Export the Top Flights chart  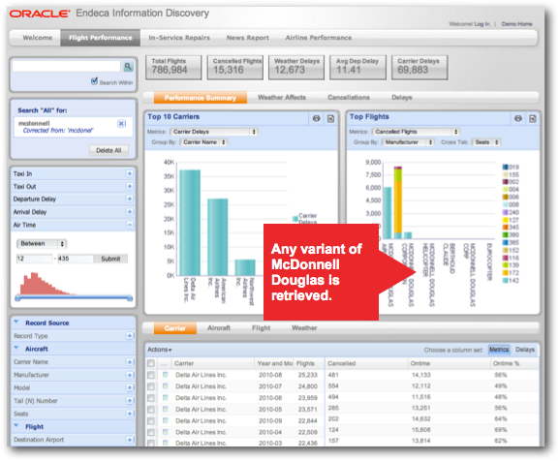click(x=533, y=118)
